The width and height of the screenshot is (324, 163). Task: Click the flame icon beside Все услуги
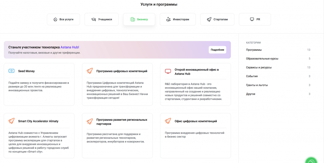click(55, 19)
